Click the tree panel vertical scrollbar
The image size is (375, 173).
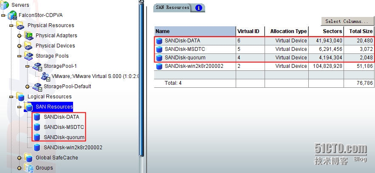click(141, 80)
